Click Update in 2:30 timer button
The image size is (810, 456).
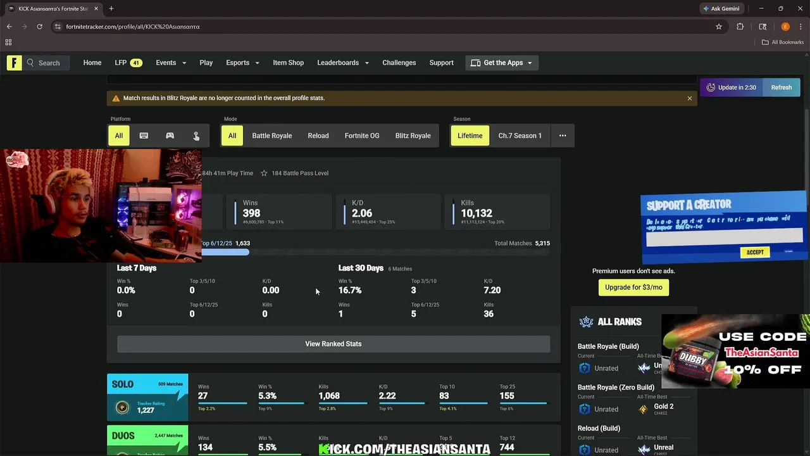click(732, 87)
